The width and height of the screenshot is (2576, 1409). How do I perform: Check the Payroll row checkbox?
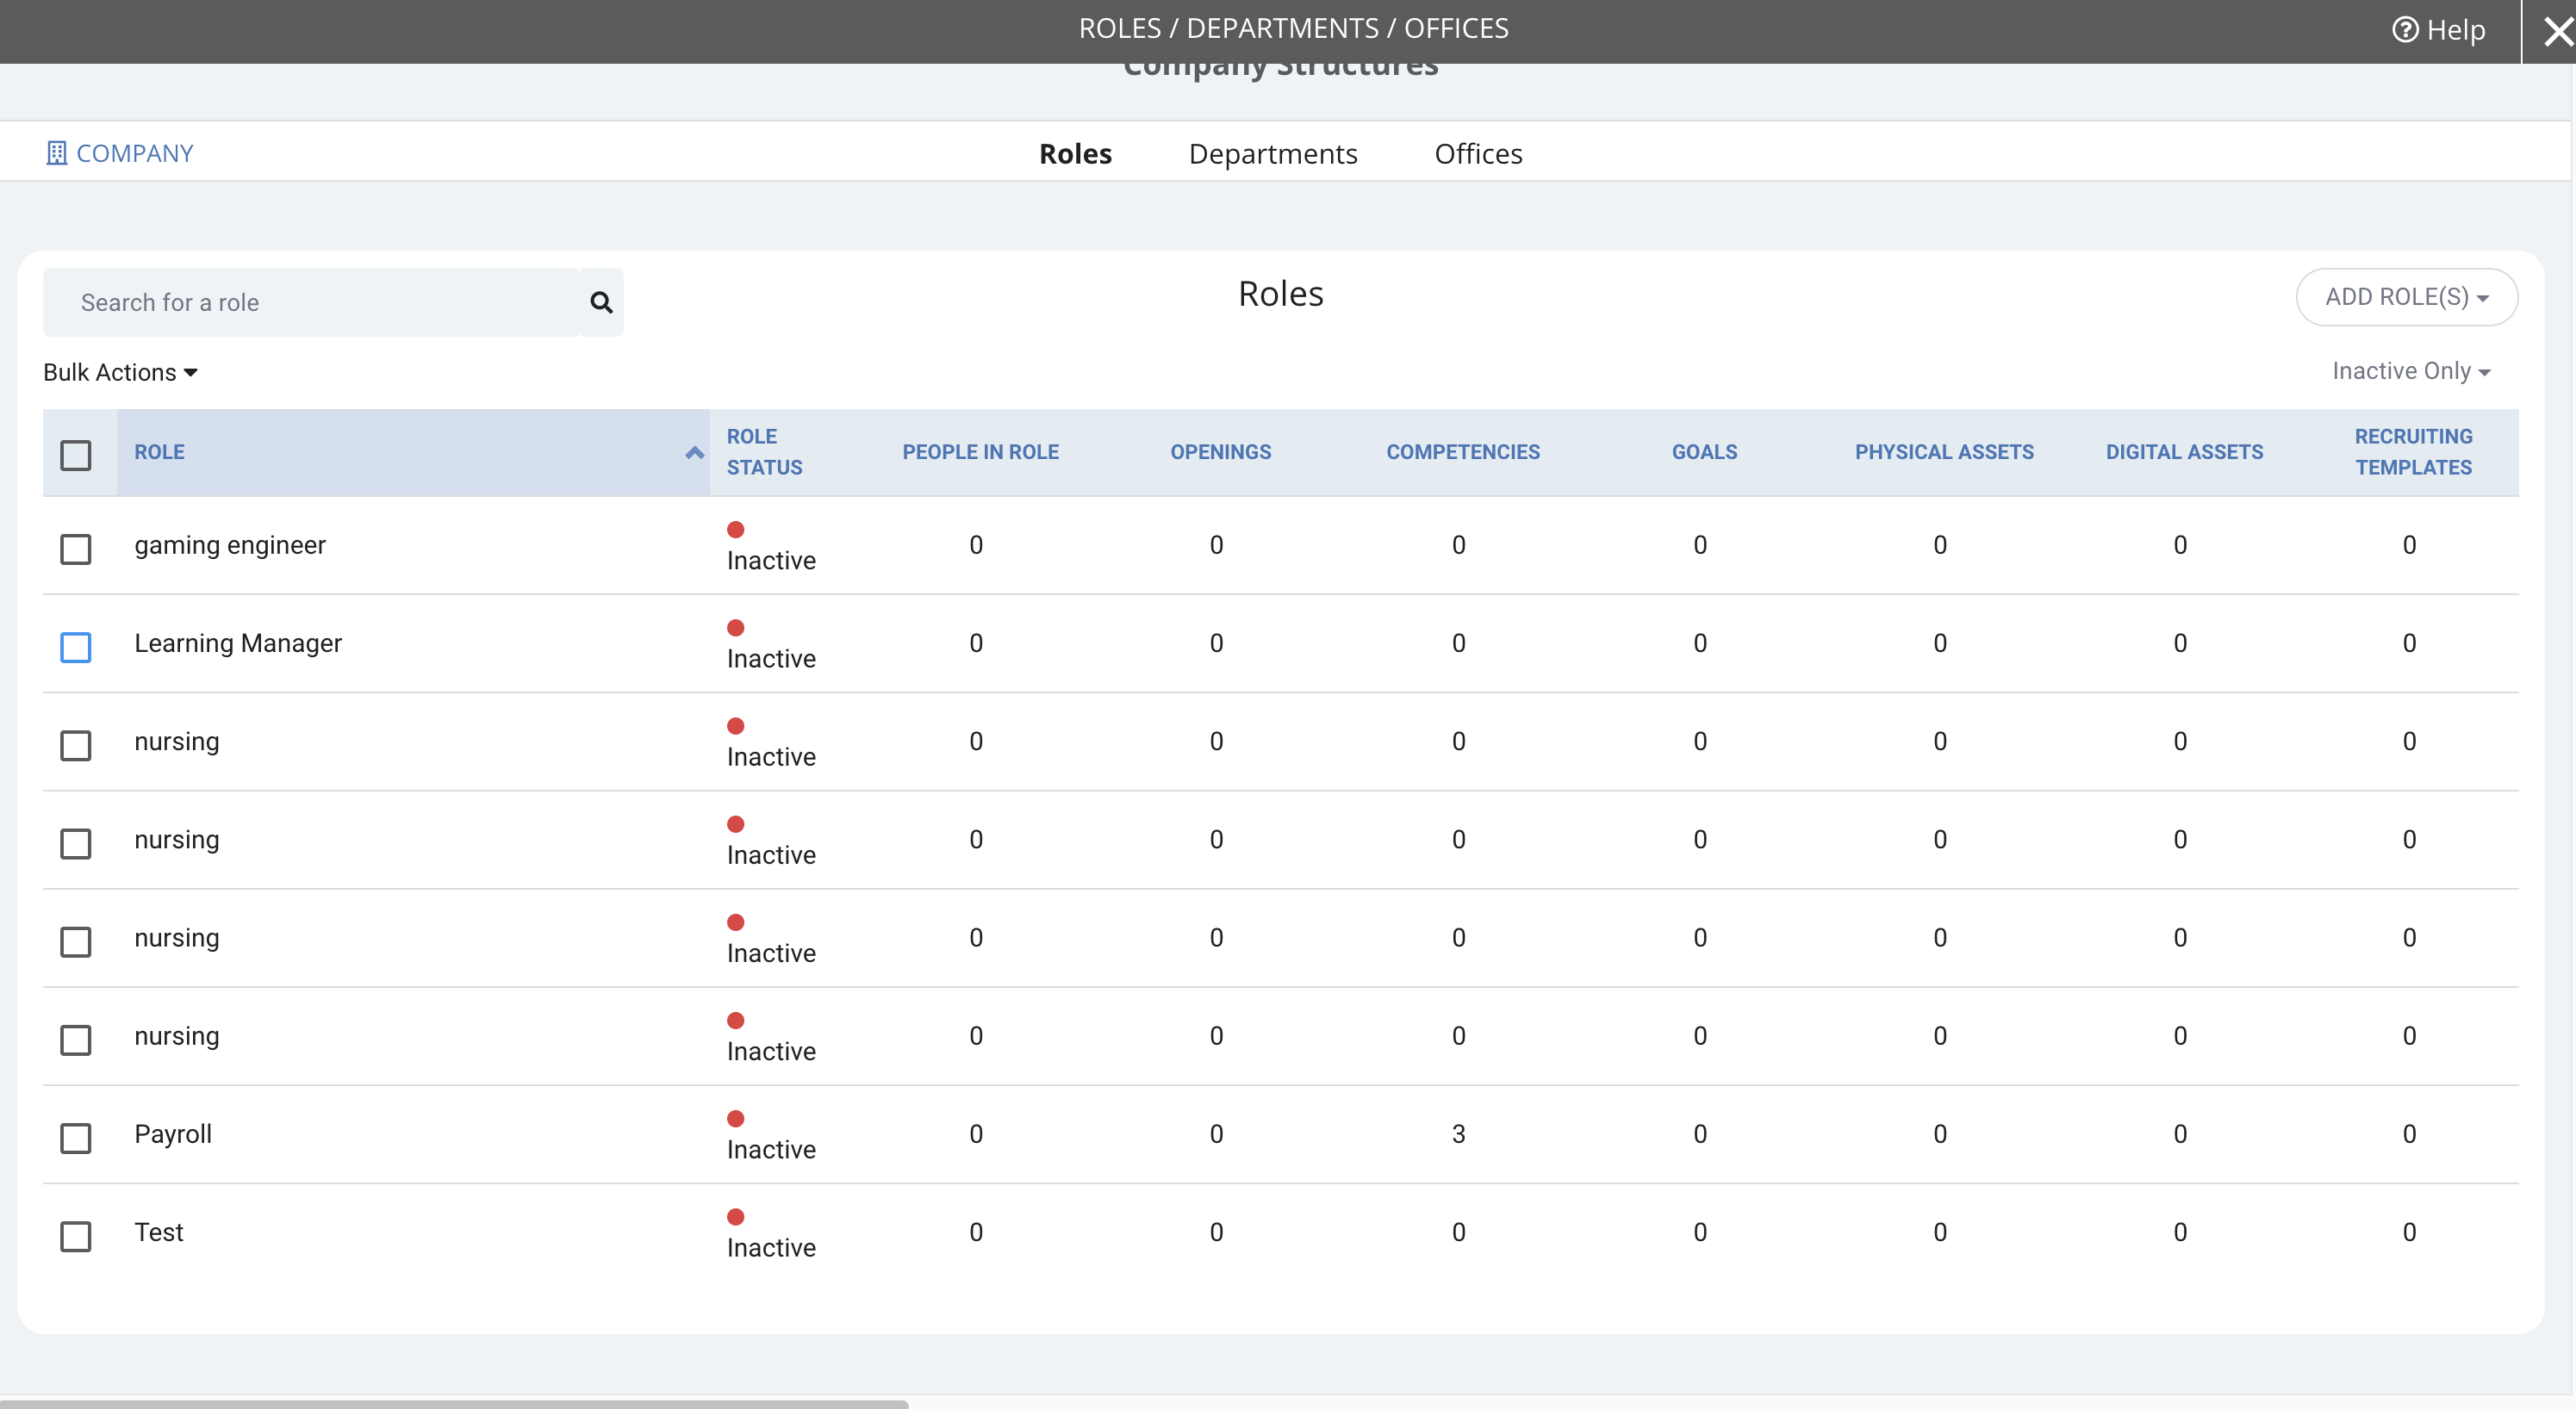[76, 1138]
